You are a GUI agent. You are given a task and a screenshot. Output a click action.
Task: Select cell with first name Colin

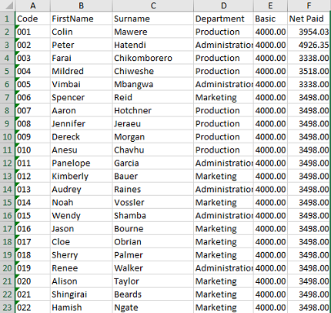tap(82, 32)
